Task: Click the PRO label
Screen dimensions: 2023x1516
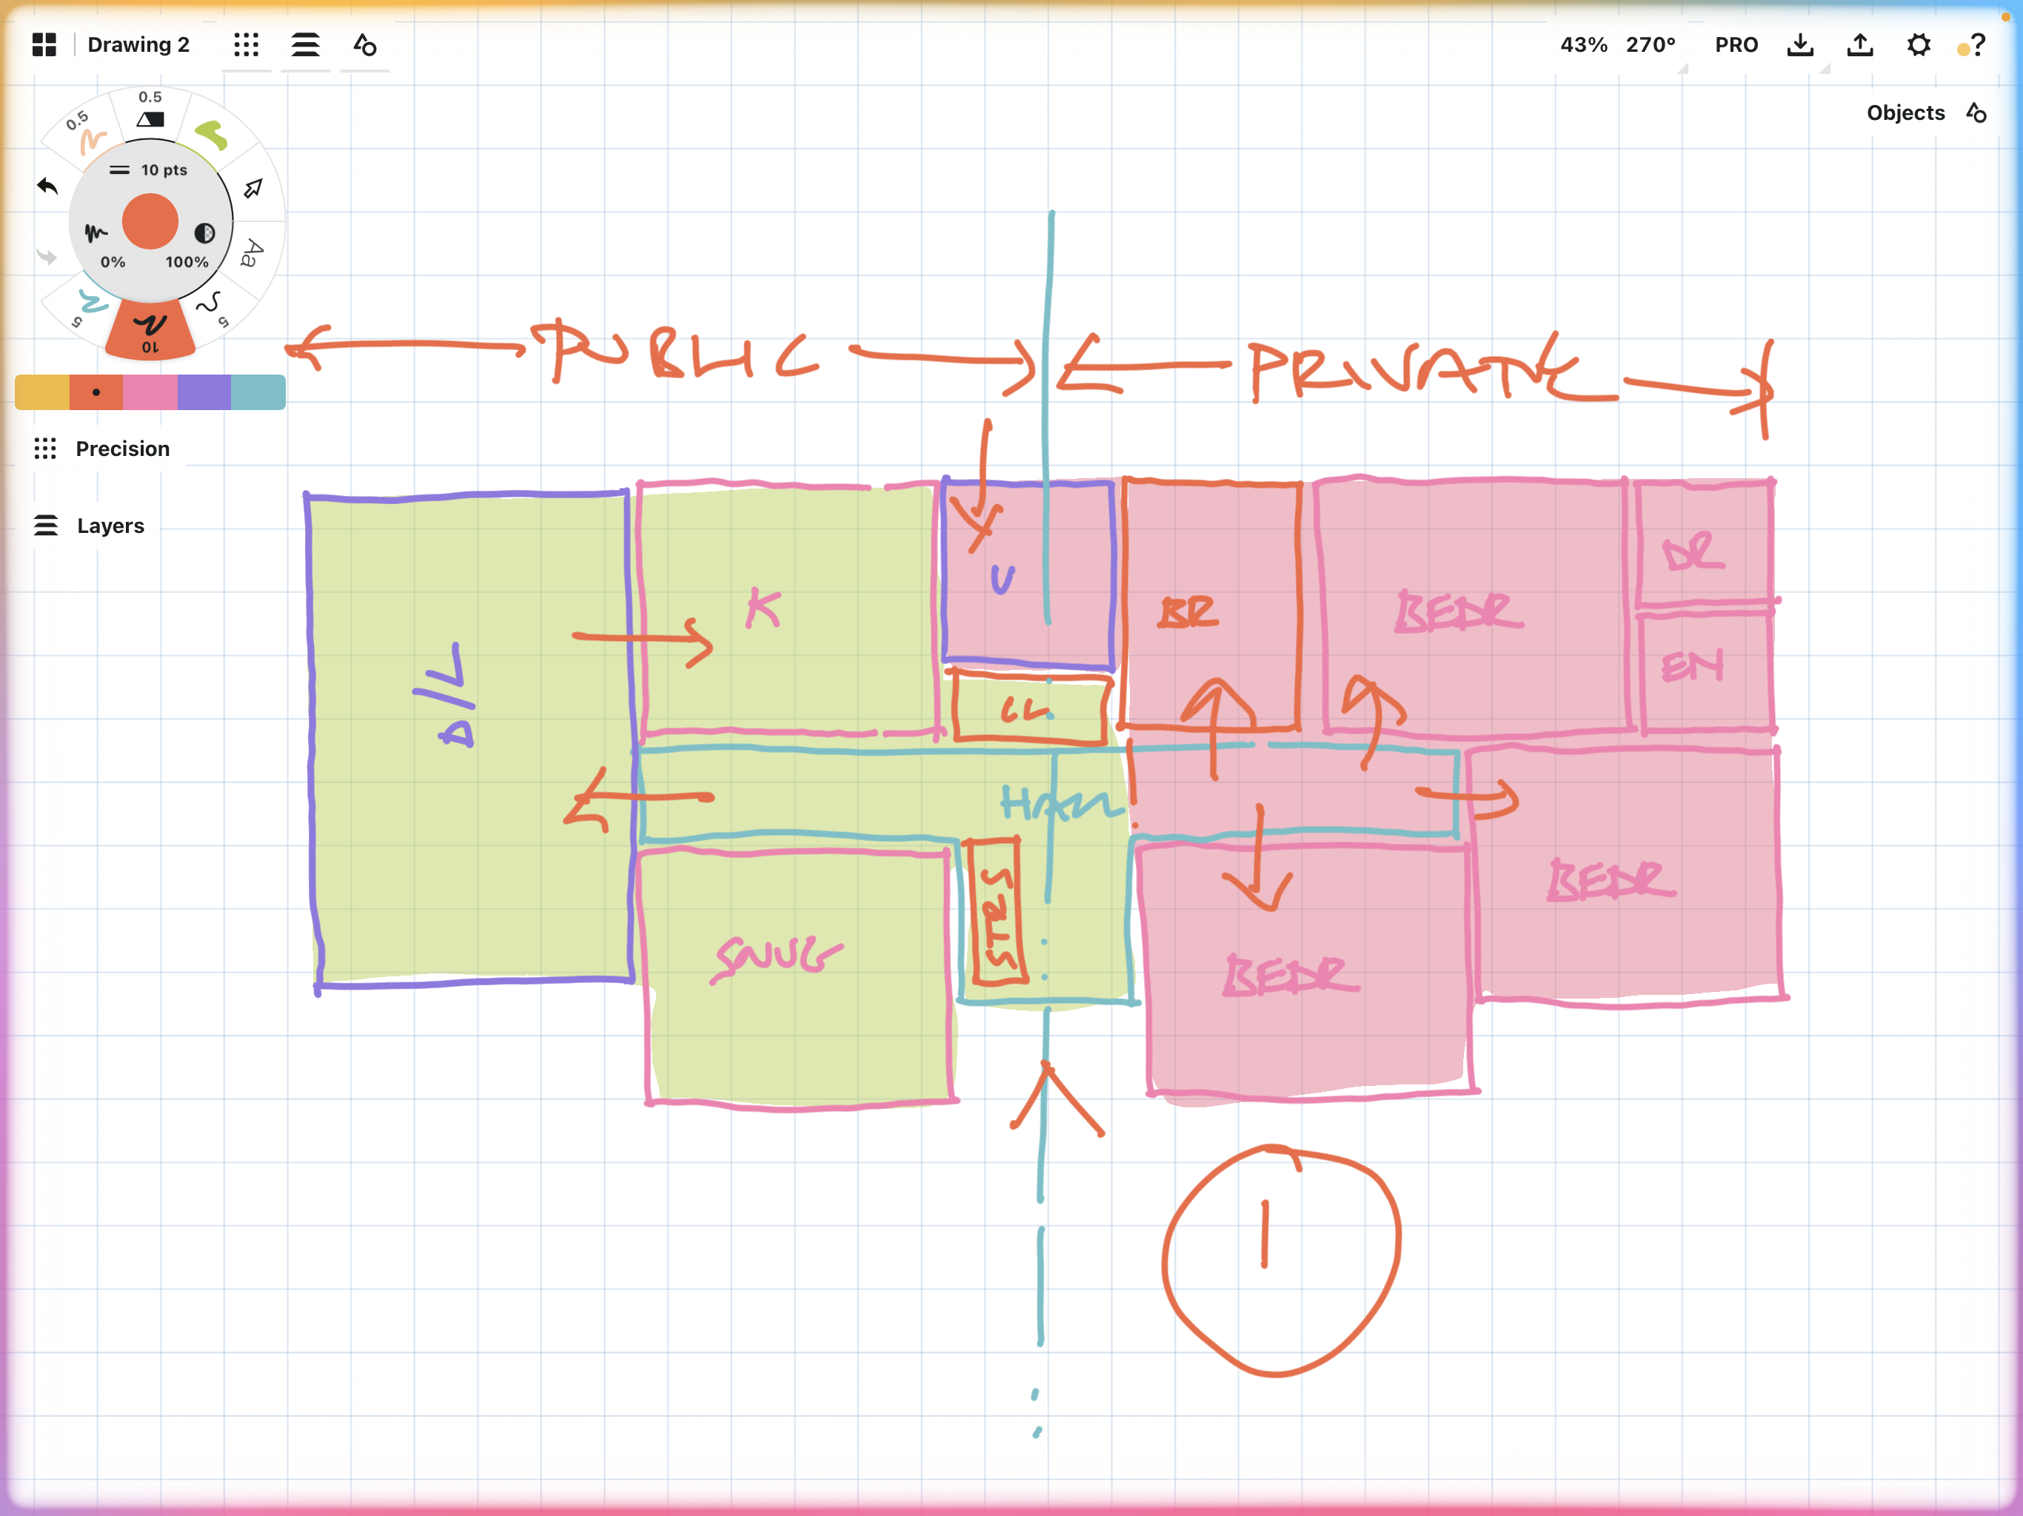Action: pos(1736,45)
